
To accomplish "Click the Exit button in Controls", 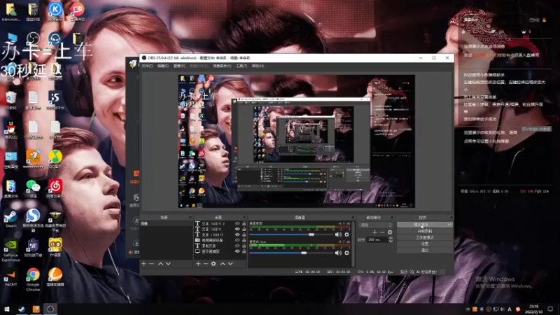I will click(425, 250).
